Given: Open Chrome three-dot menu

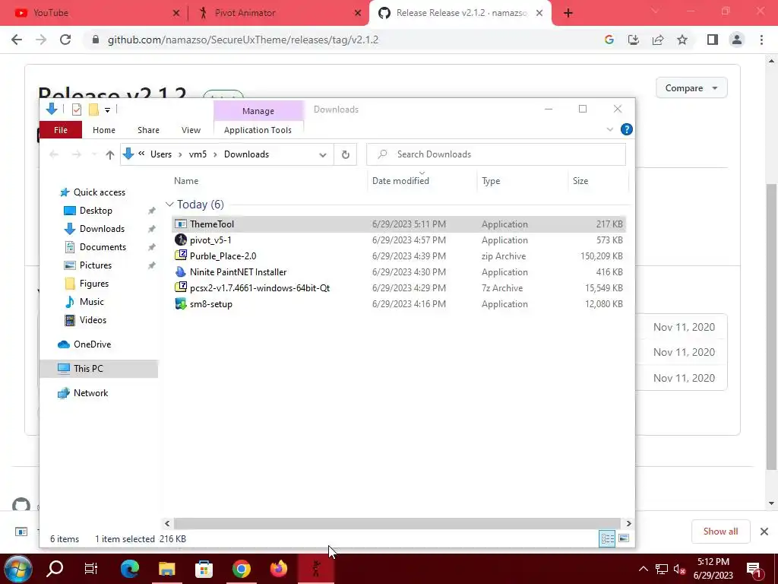Looking at the screenshot, I should [761, 40].
